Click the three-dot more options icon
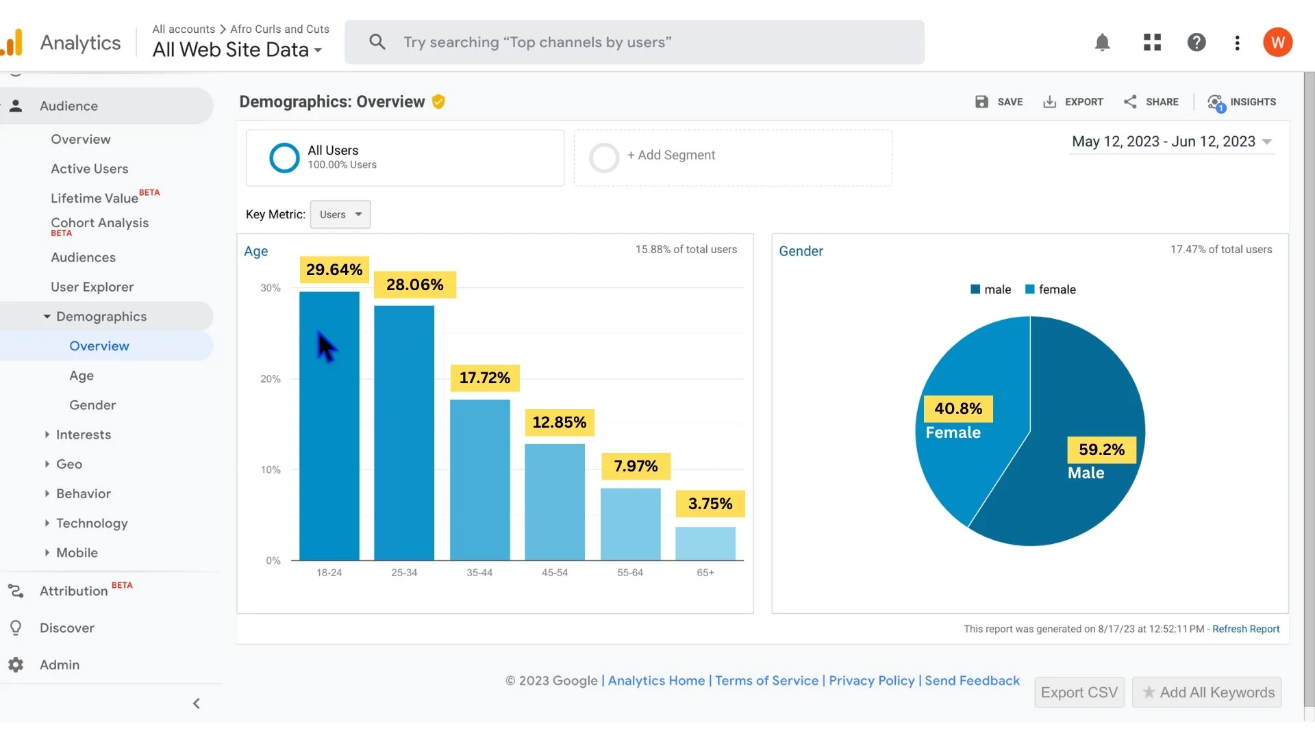Viewport: 1315px width, 739px height. (x=1237, y=42)
